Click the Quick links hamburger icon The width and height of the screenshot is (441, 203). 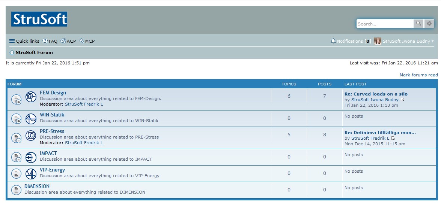click(12, 41)
